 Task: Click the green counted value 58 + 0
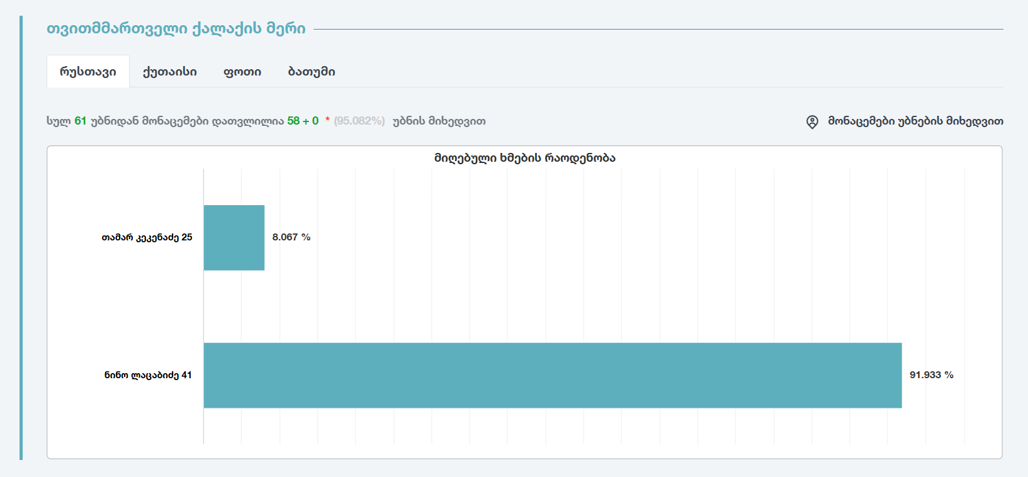click(x=303, y=121)
